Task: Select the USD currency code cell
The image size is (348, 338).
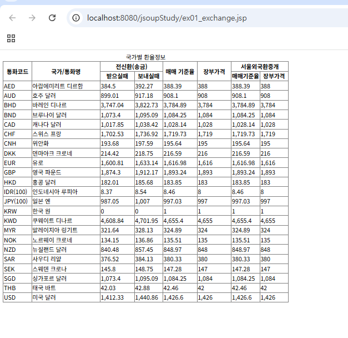Action: tap(18, 297)
